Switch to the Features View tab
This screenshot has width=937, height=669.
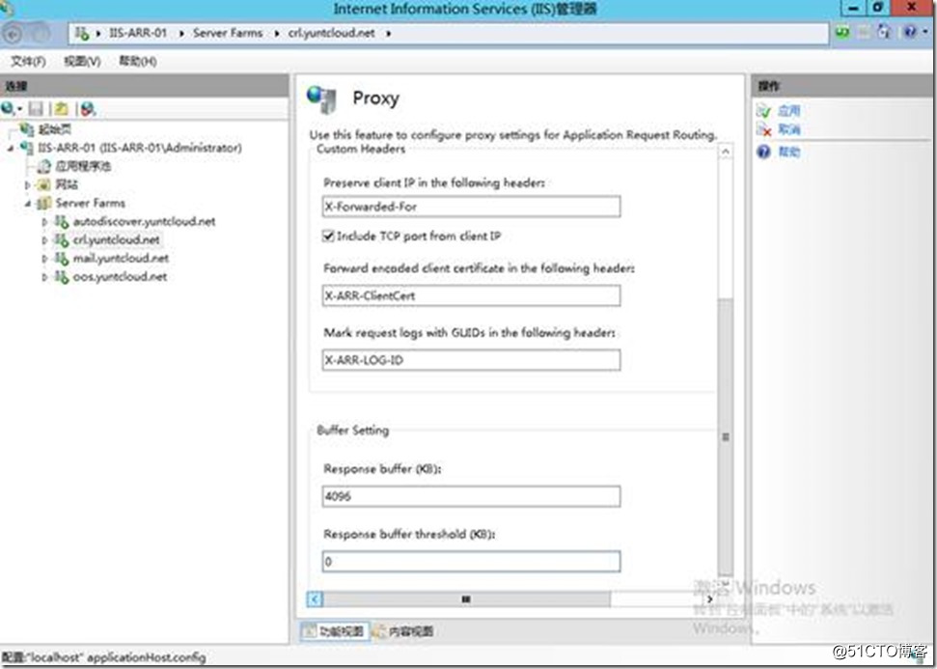tap(334, 631)
